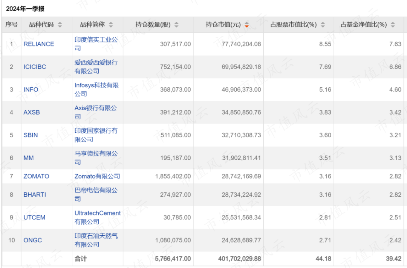Viewport: 407px width, 268px height.
Task: Sort by 品种简称 column arrows
Action: pyautogui.click(x=111, y=24)
